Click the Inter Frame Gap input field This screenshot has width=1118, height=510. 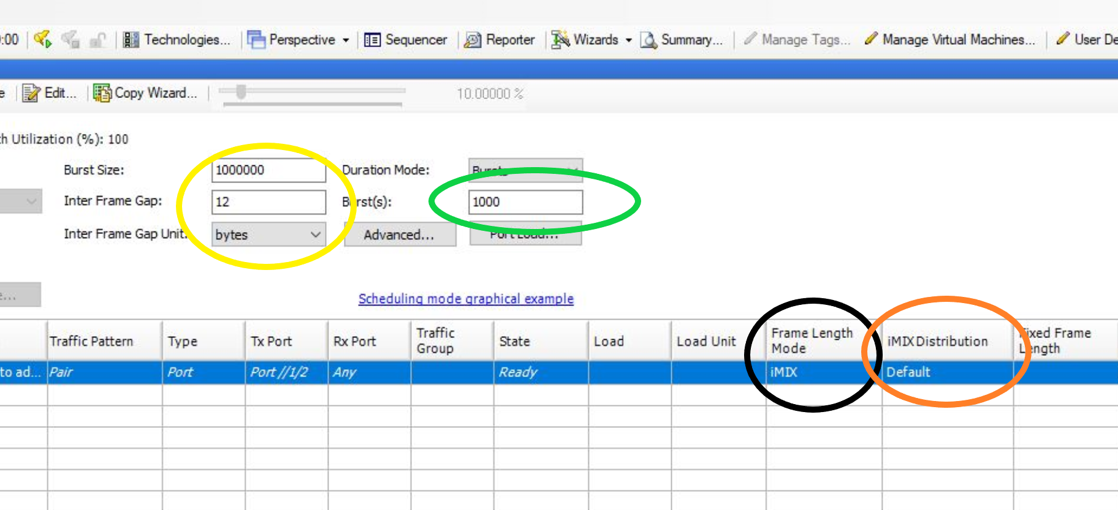[268, 202]
